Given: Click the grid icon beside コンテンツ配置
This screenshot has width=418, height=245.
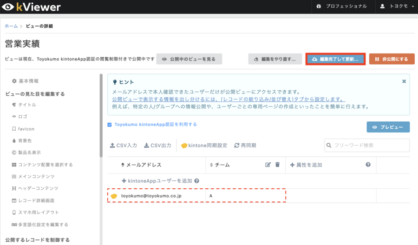Looking at the screenshot, I should [14, 165].
